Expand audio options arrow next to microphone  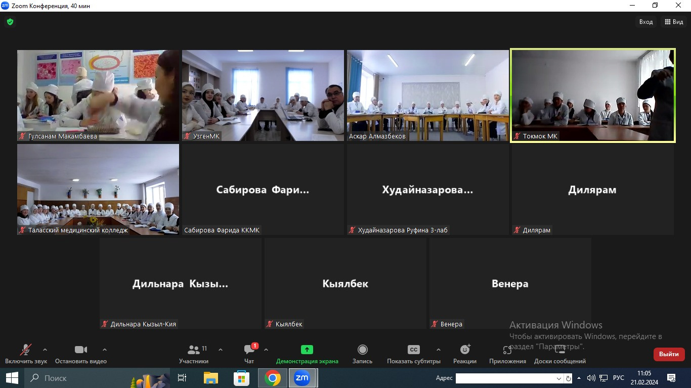45,350
